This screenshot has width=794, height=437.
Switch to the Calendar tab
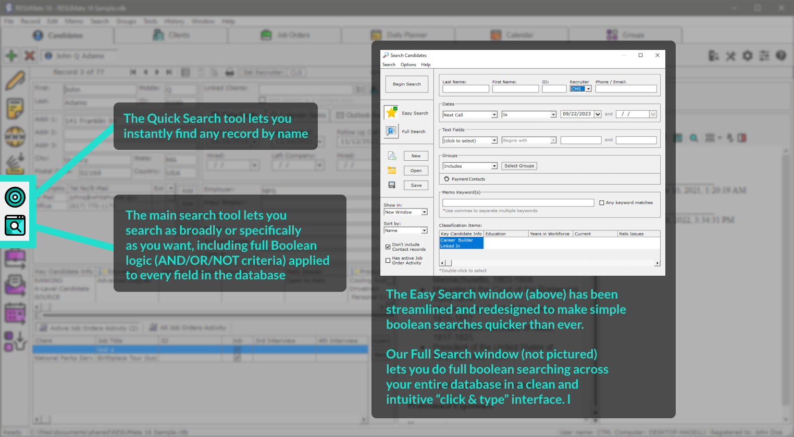click(x=512, y=35)
